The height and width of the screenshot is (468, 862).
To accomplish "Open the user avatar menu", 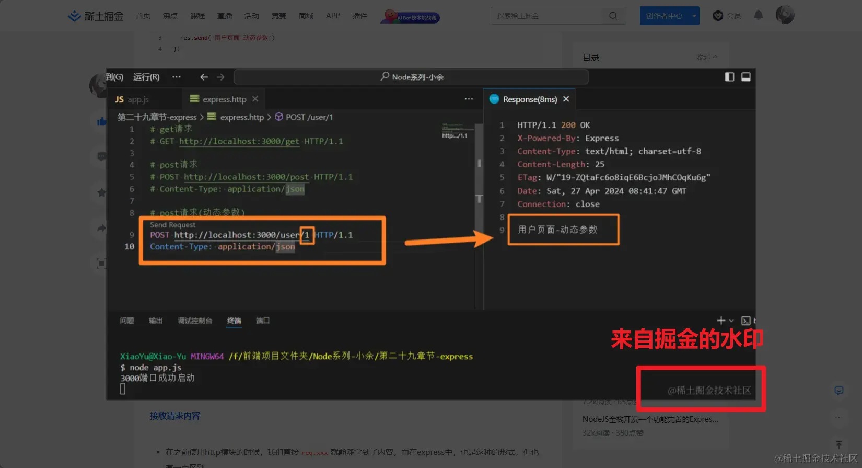I will (x=785, y=15).
